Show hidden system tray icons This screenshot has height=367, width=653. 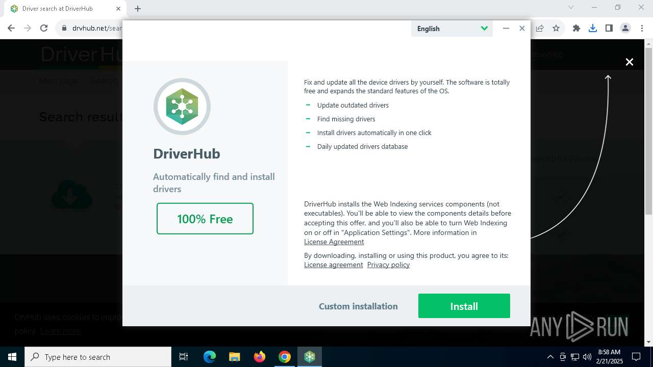[550, 357]
